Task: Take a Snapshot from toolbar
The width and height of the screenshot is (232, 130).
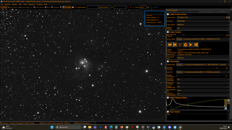Action: [55, 7]
